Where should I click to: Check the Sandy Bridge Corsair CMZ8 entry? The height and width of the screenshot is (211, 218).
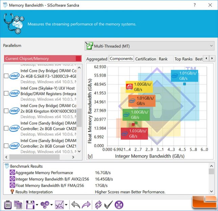click(x=6, y=128)
